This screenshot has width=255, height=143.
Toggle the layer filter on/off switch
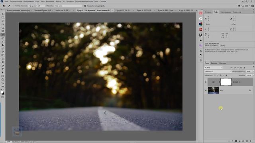(254, 67)
